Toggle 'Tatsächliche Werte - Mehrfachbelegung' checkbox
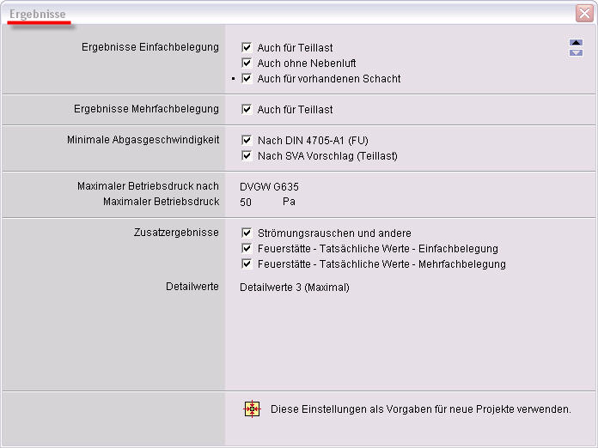The height and width of the screenshot is (448, 598). [x=247, y=264]
